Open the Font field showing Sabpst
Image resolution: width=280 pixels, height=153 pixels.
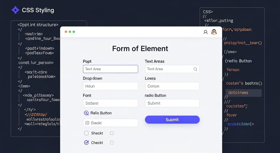[111, 103]
